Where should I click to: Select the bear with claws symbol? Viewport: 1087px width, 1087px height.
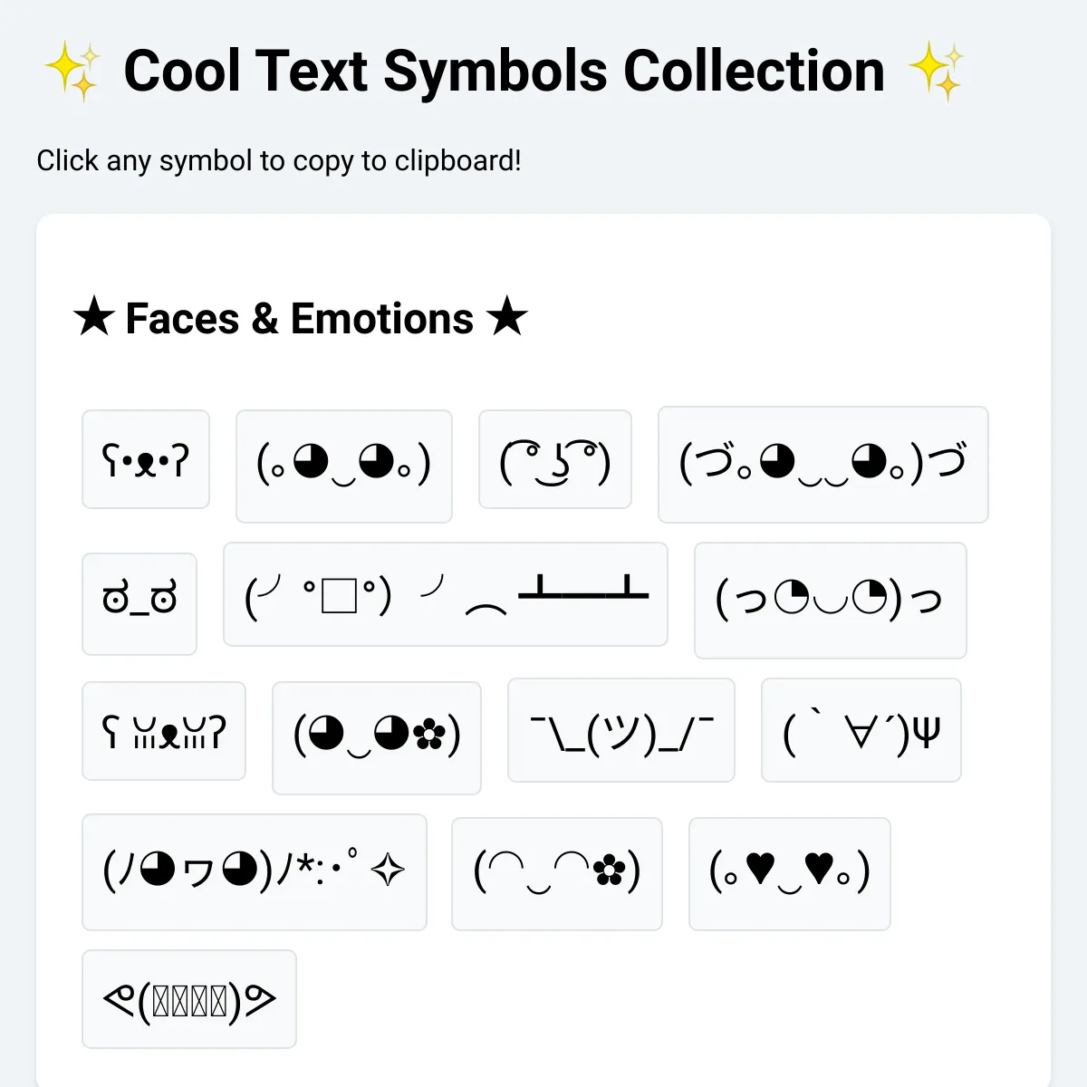point(164,731)
